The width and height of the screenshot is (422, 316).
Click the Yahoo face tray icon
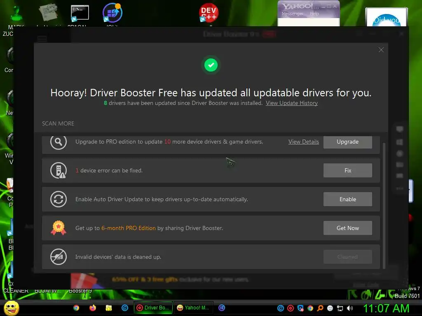(x=330, y=308)
